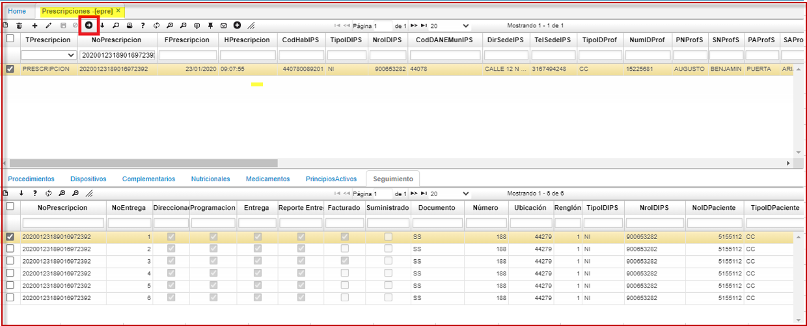Open rows-per-page dropdown in top pager
The height and width of the screenshot is (326, 807).
tap(450, 26)
